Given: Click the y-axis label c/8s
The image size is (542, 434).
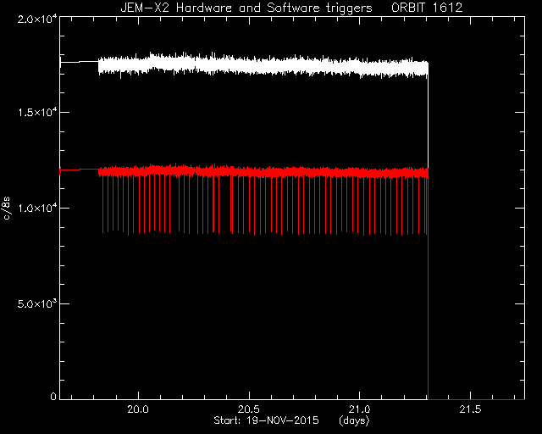Looking at the screenshot, I should [x=7, y=208].
